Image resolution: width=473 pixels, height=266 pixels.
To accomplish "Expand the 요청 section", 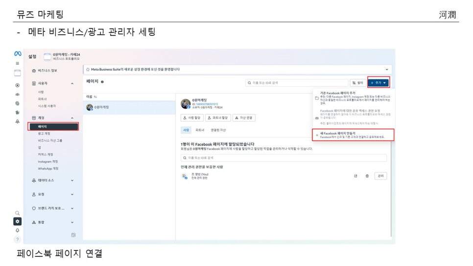I will (x=72, y=194).
